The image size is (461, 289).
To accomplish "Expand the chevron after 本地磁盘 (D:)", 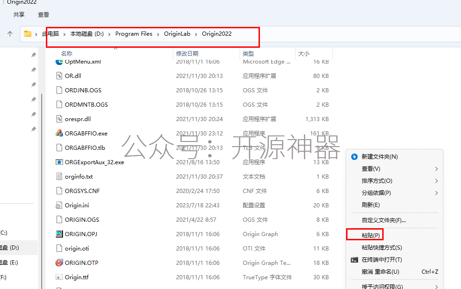I will click(109, 34).
